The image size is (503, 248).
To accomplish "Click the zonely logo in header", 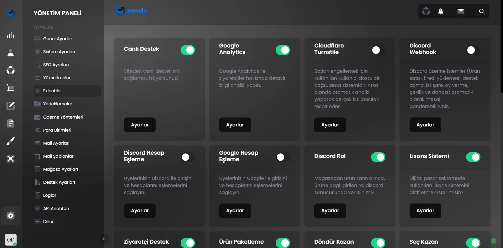I will pos(131,11).
